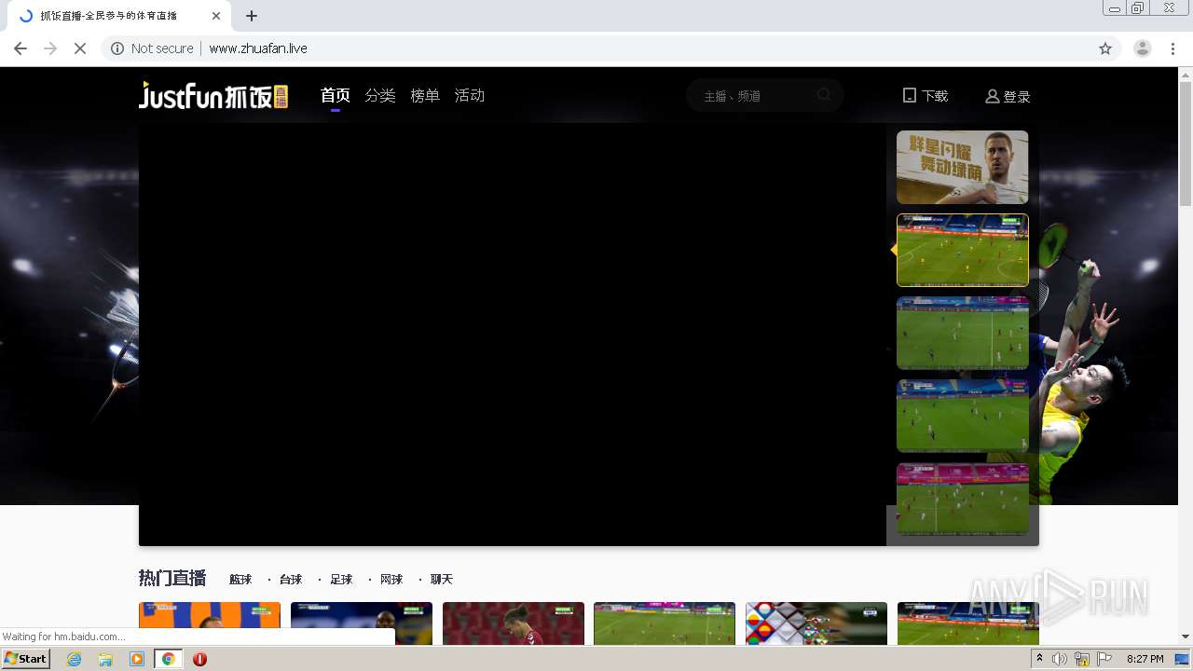
Task: Open the 首页 home tab
Action: 336,95
